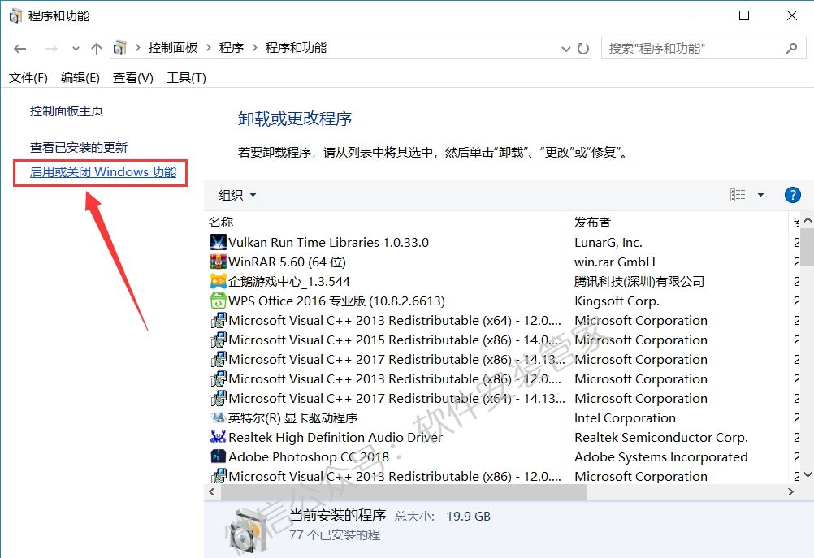Viewport: 814px width, 558px height.
Task: Open the 文件(F) menu
Action: (x=28, y=78)
